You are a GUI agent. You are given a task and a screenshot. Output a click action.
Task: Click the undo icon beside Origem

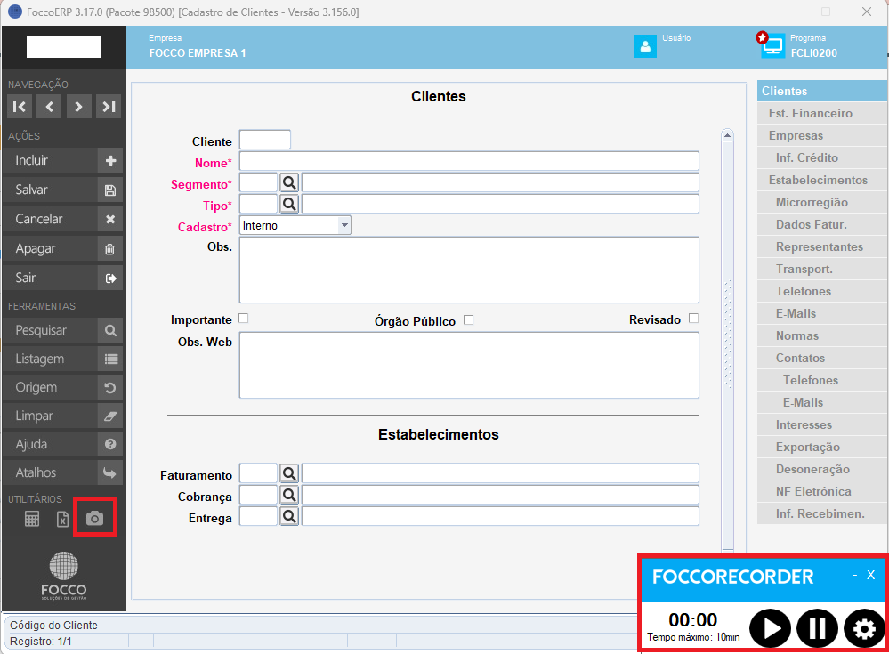[x=110, y=388]
